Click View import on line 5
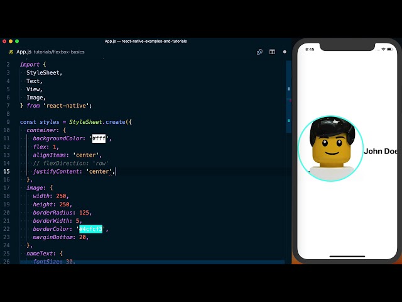402x302 pixels. point(33,89)
